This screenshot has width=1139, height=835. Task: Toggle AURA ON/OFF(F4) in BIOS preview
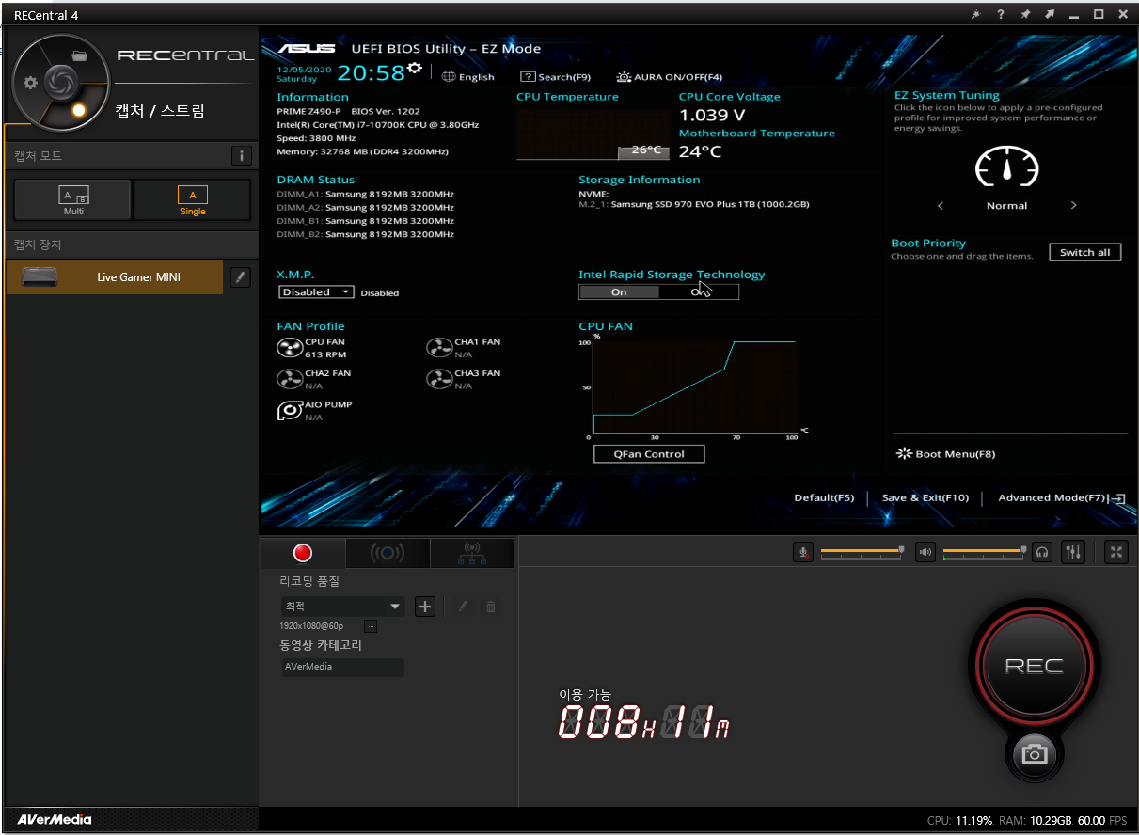point(670,77)
